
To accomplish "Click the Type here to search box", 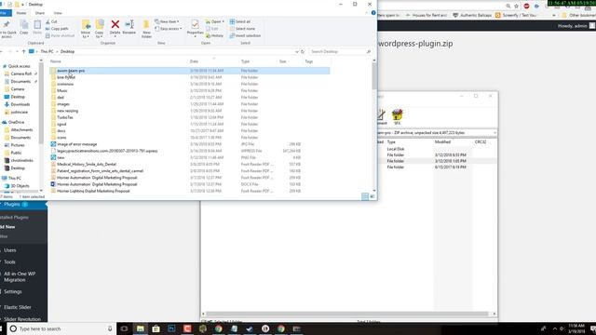I will click(61, 328).
